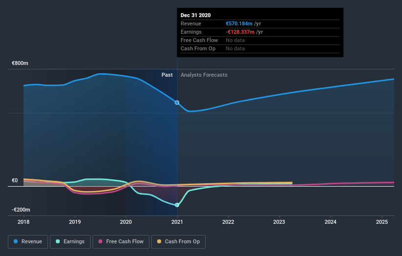
Task: Click the 'Past' label on the chart
Action: click(167, 75)
